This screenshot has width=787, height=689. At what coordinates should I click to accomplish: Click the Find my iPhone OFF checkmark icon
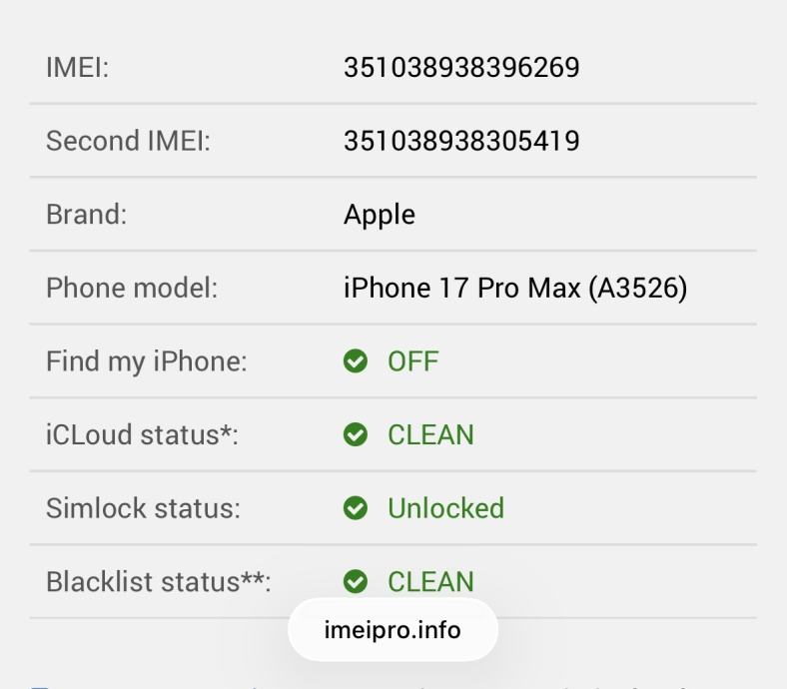[x=355, y=361]
